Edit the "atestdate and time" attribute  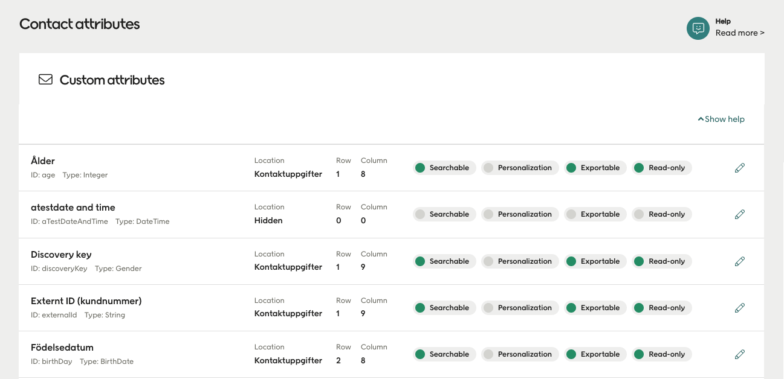[739, 214]
